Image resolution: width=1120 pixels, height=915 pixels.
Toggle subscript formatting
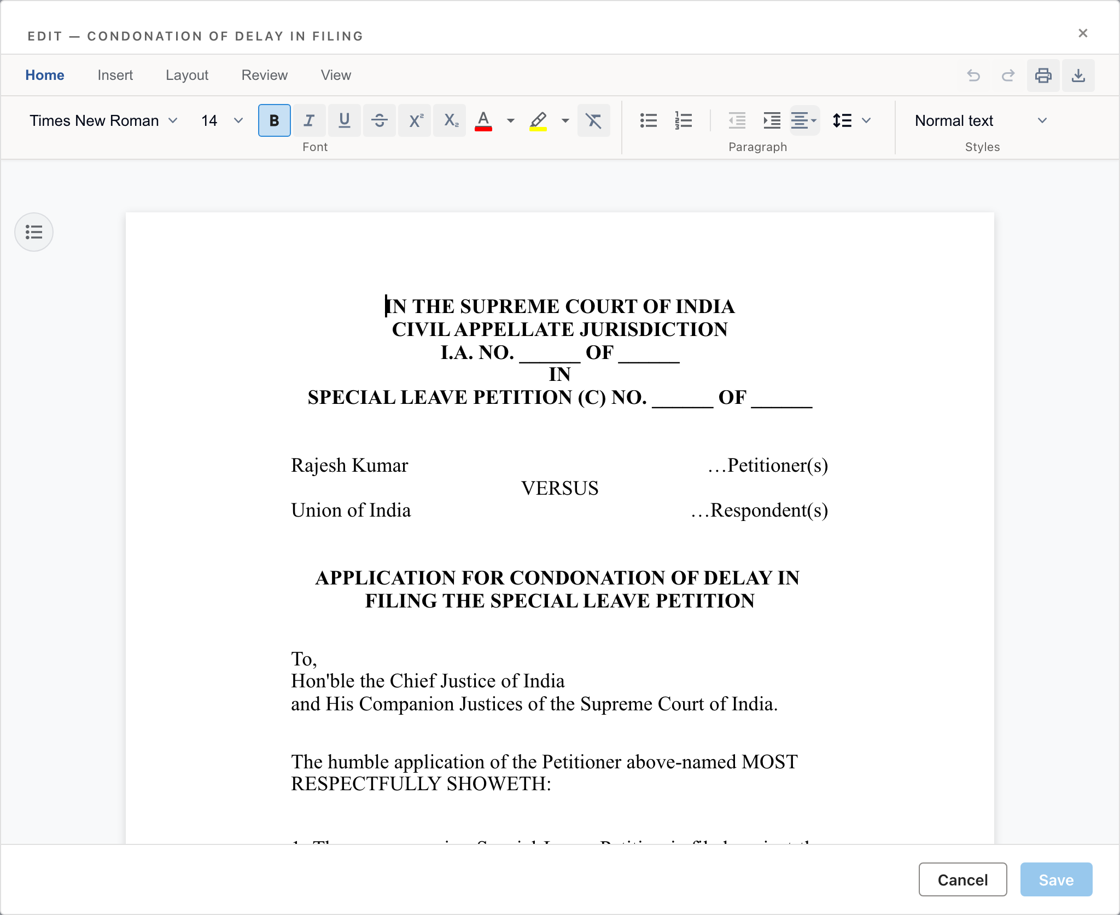pyautogui.click(x=450, y=120)
